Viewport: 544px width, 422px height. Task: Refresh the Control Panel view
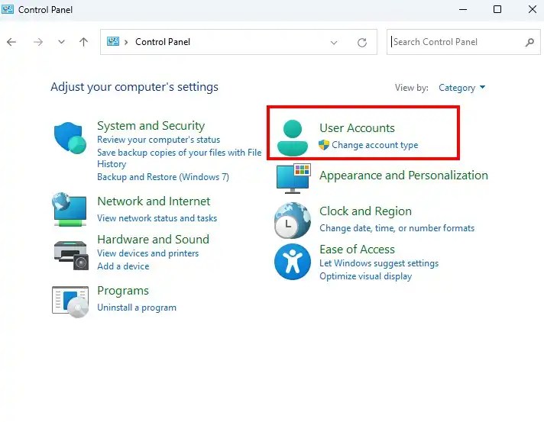362,42
